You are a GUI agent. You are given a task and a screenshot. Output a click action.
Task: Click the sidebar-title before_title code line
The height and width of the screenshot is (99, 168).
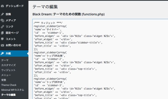68,43
